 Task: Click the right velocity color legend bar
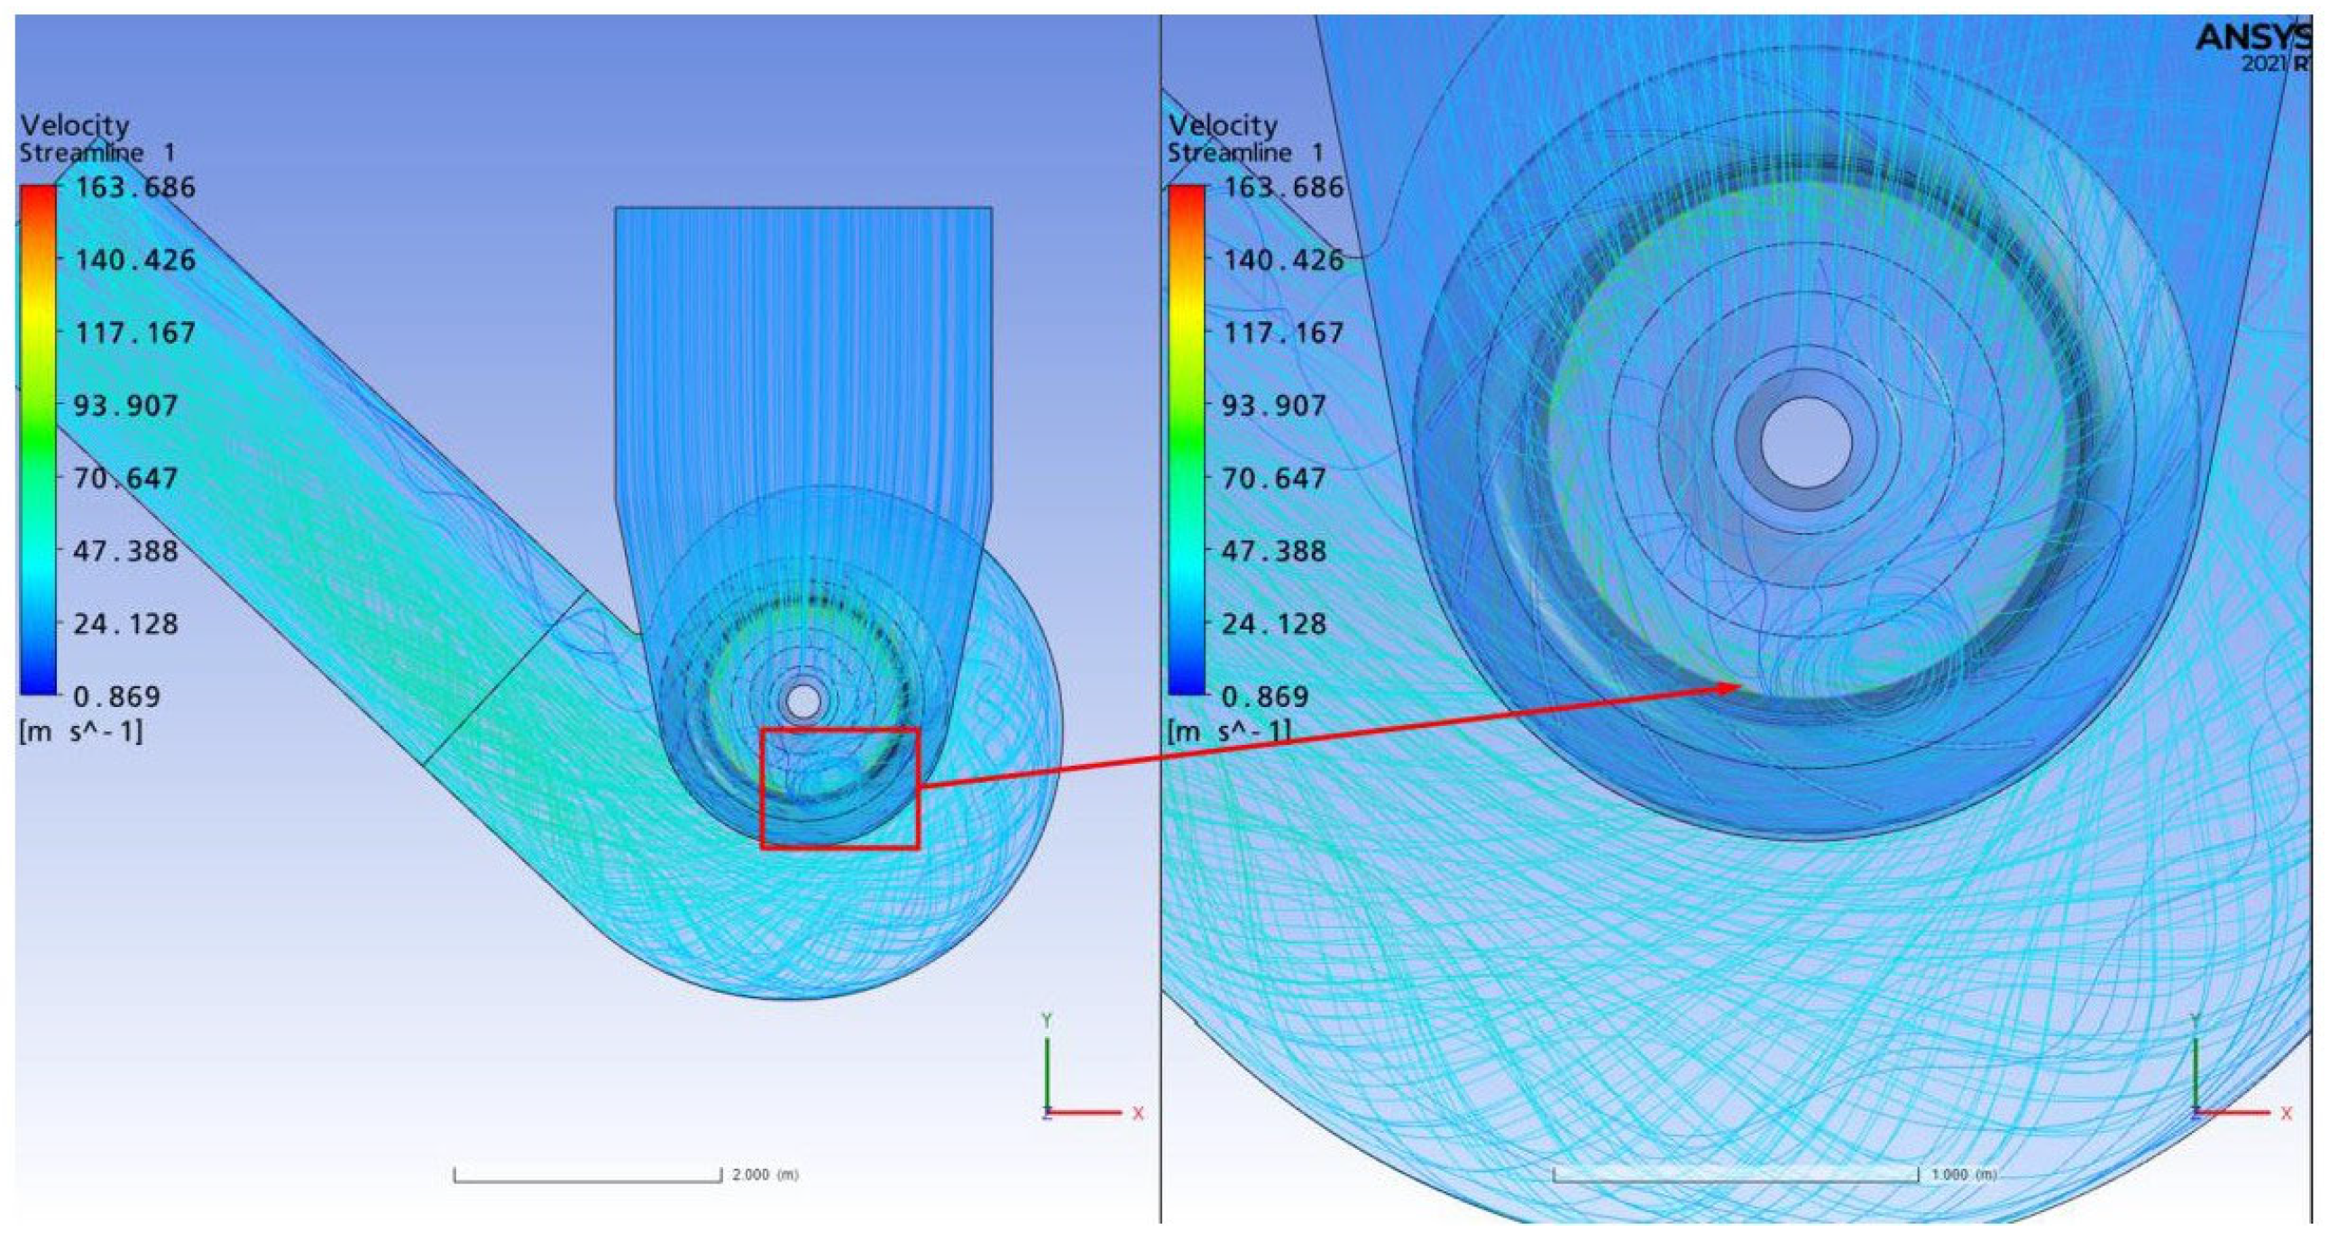1187,440
